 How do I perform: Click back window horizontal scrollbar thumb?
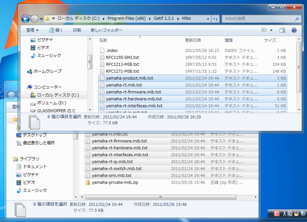(x=161, y=197)
